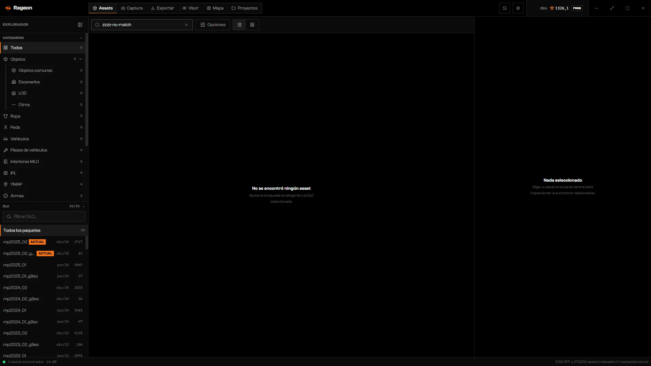
Task: Select the mp2025_01 DLC package
Action: pos(43,265)
